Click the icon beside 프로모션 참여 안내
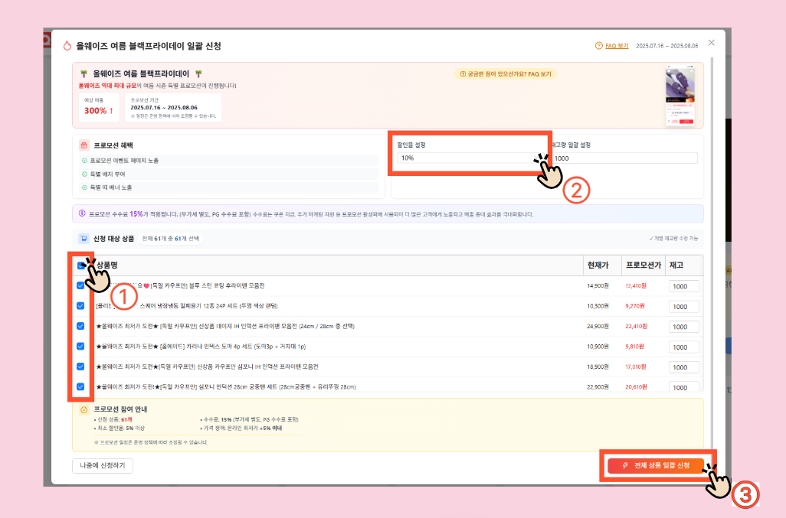The image size is (786, 518). tap(84, 409)
